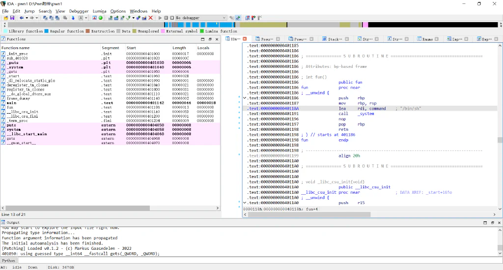Close the Enums tab

coord(436,39)
